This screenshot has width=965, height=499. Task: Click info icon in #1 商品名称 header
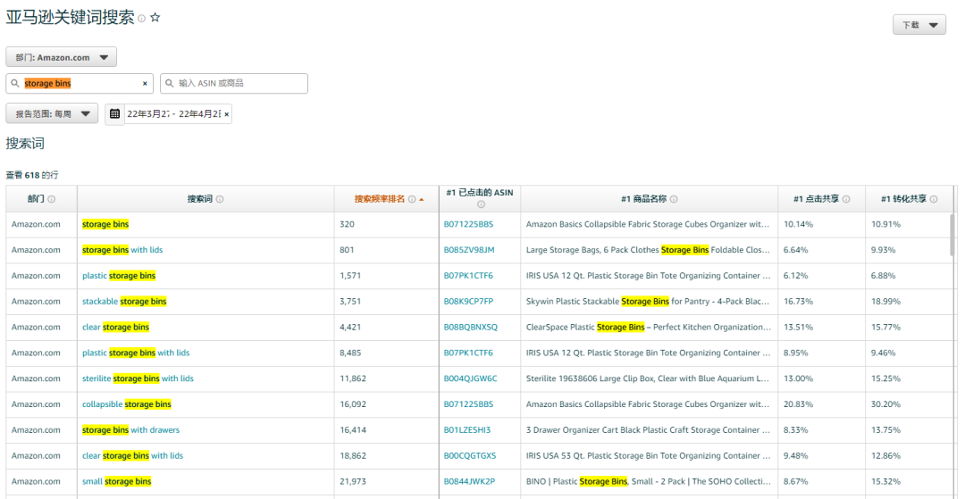click(x=674, y=199)
